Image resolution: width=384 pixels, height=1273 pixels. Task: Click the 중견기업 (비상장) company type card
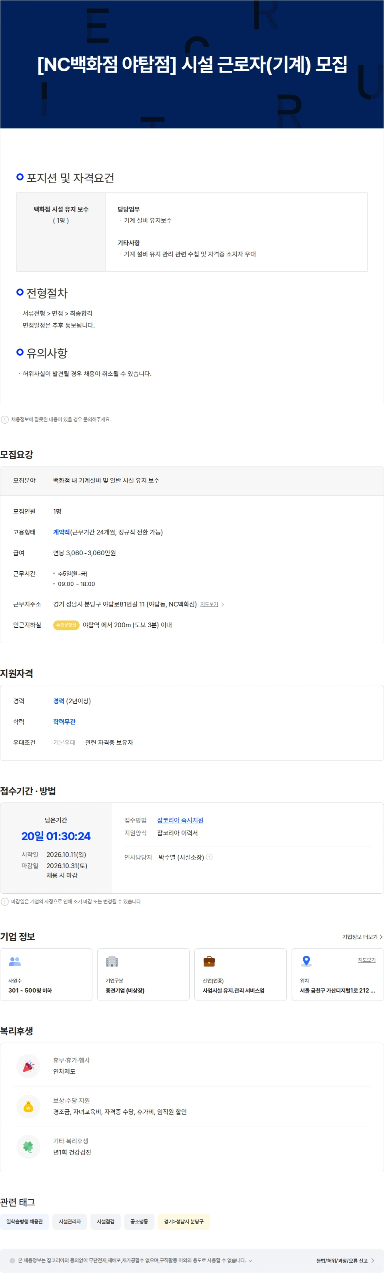[x=143, y=975]
